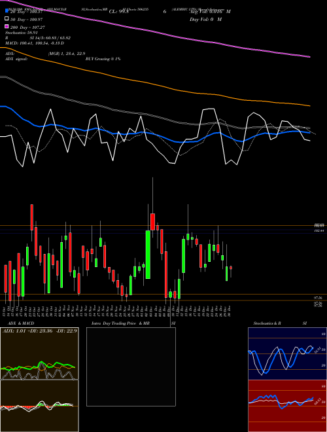Viewport: 327px width, 432px height.
Task: Click the 'CL: 99.8' closing price
Action: [x=118, y=12]
